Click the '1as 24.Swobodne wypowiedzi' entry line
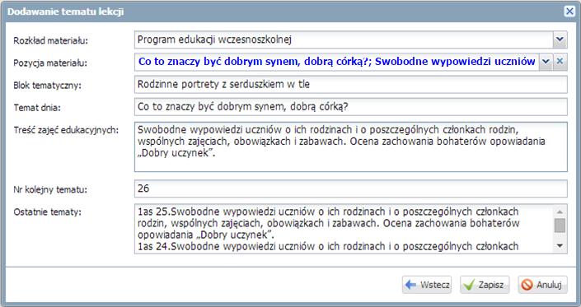 (x=328, y=246)
